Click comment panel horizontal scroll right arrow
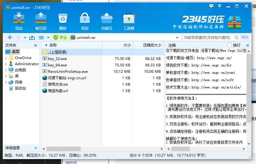The image size is (256, 164). [243, 149]
